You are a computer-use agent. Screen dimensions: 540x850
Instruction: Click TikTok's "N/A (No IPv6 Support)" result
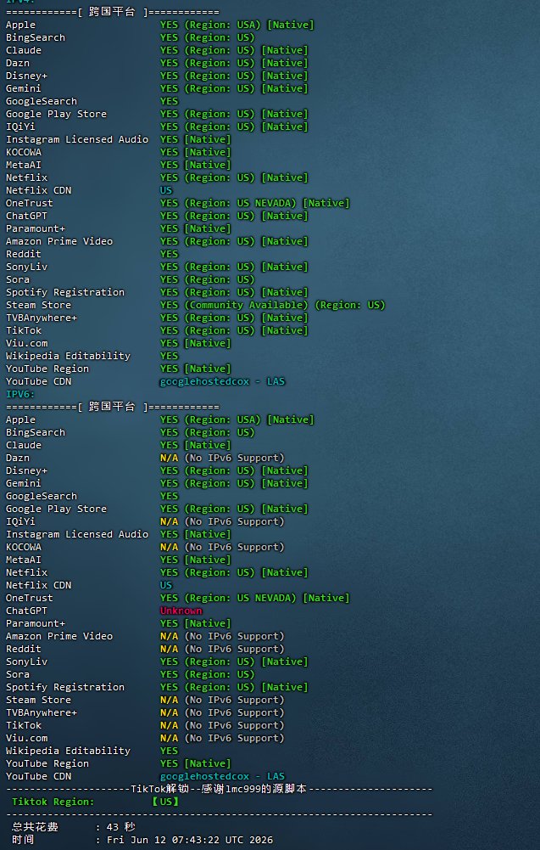pyautogui.click(x=222, y=725)
